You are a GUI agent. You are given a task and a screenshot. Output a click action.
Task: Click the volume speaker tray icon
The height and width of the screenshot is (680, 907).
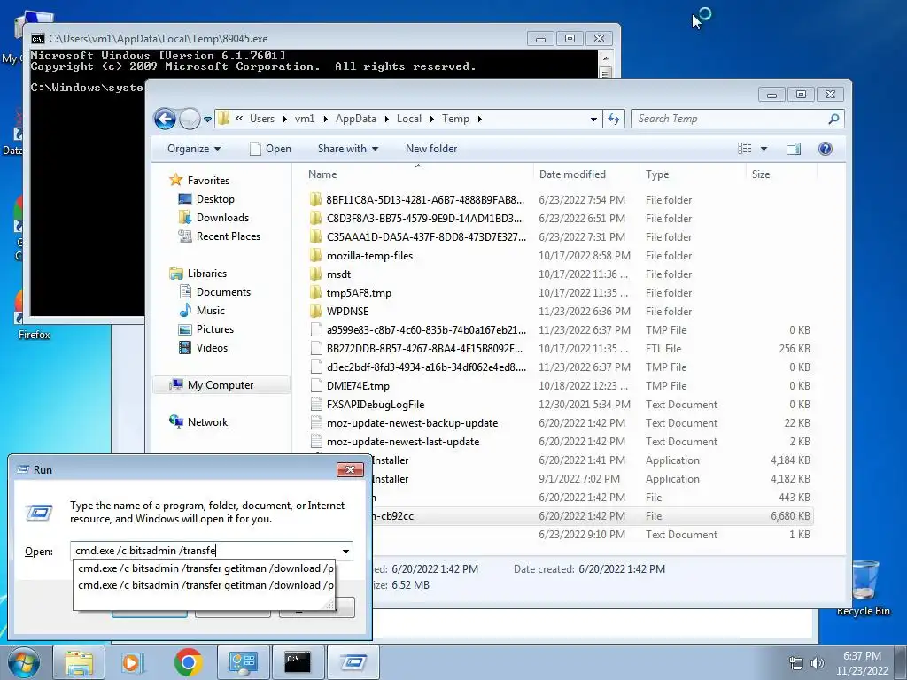(818, 663)
